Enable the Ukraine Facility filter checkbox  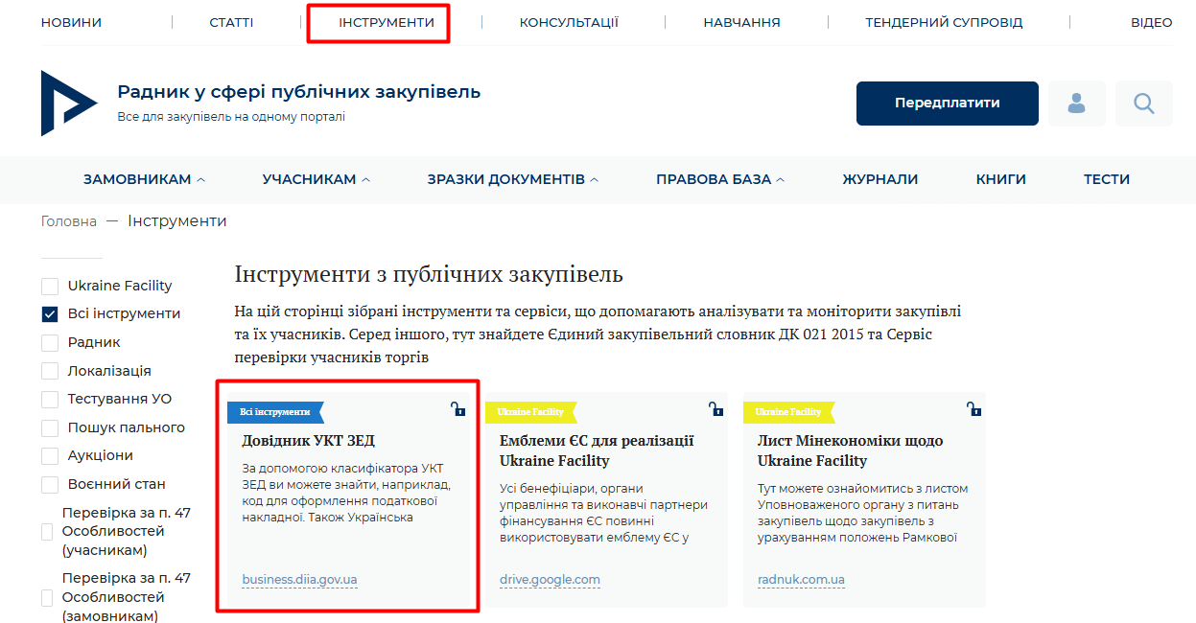[50, 286]
